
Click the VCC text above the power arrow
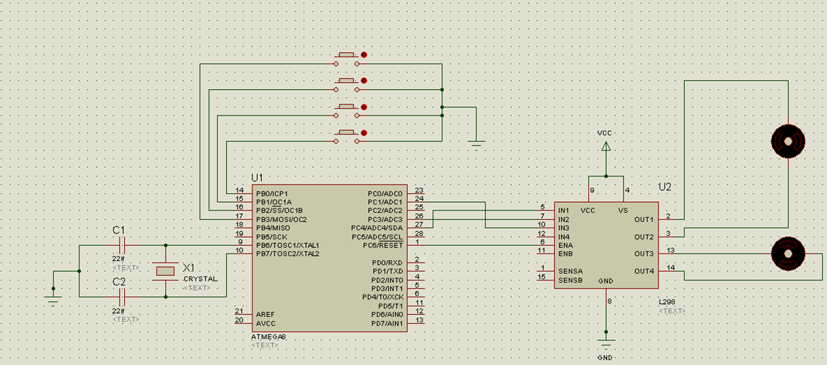[x=605, y=133]
